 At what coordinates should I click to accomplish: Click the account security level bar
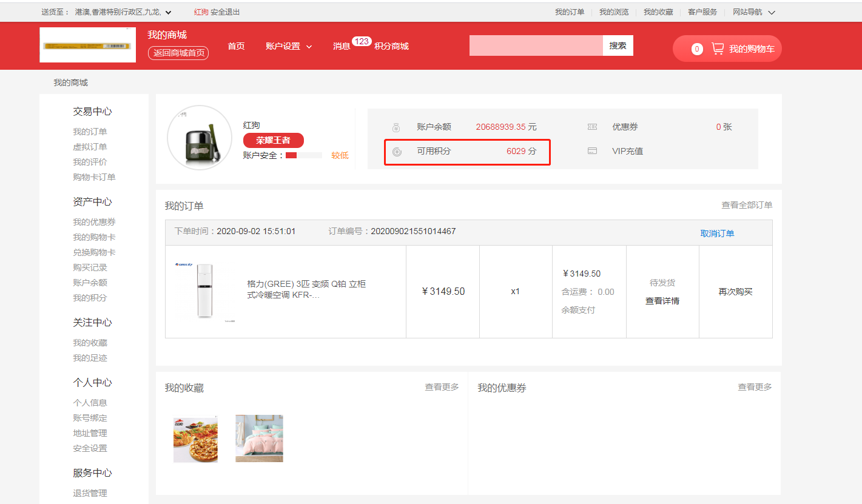pos(303,155)
